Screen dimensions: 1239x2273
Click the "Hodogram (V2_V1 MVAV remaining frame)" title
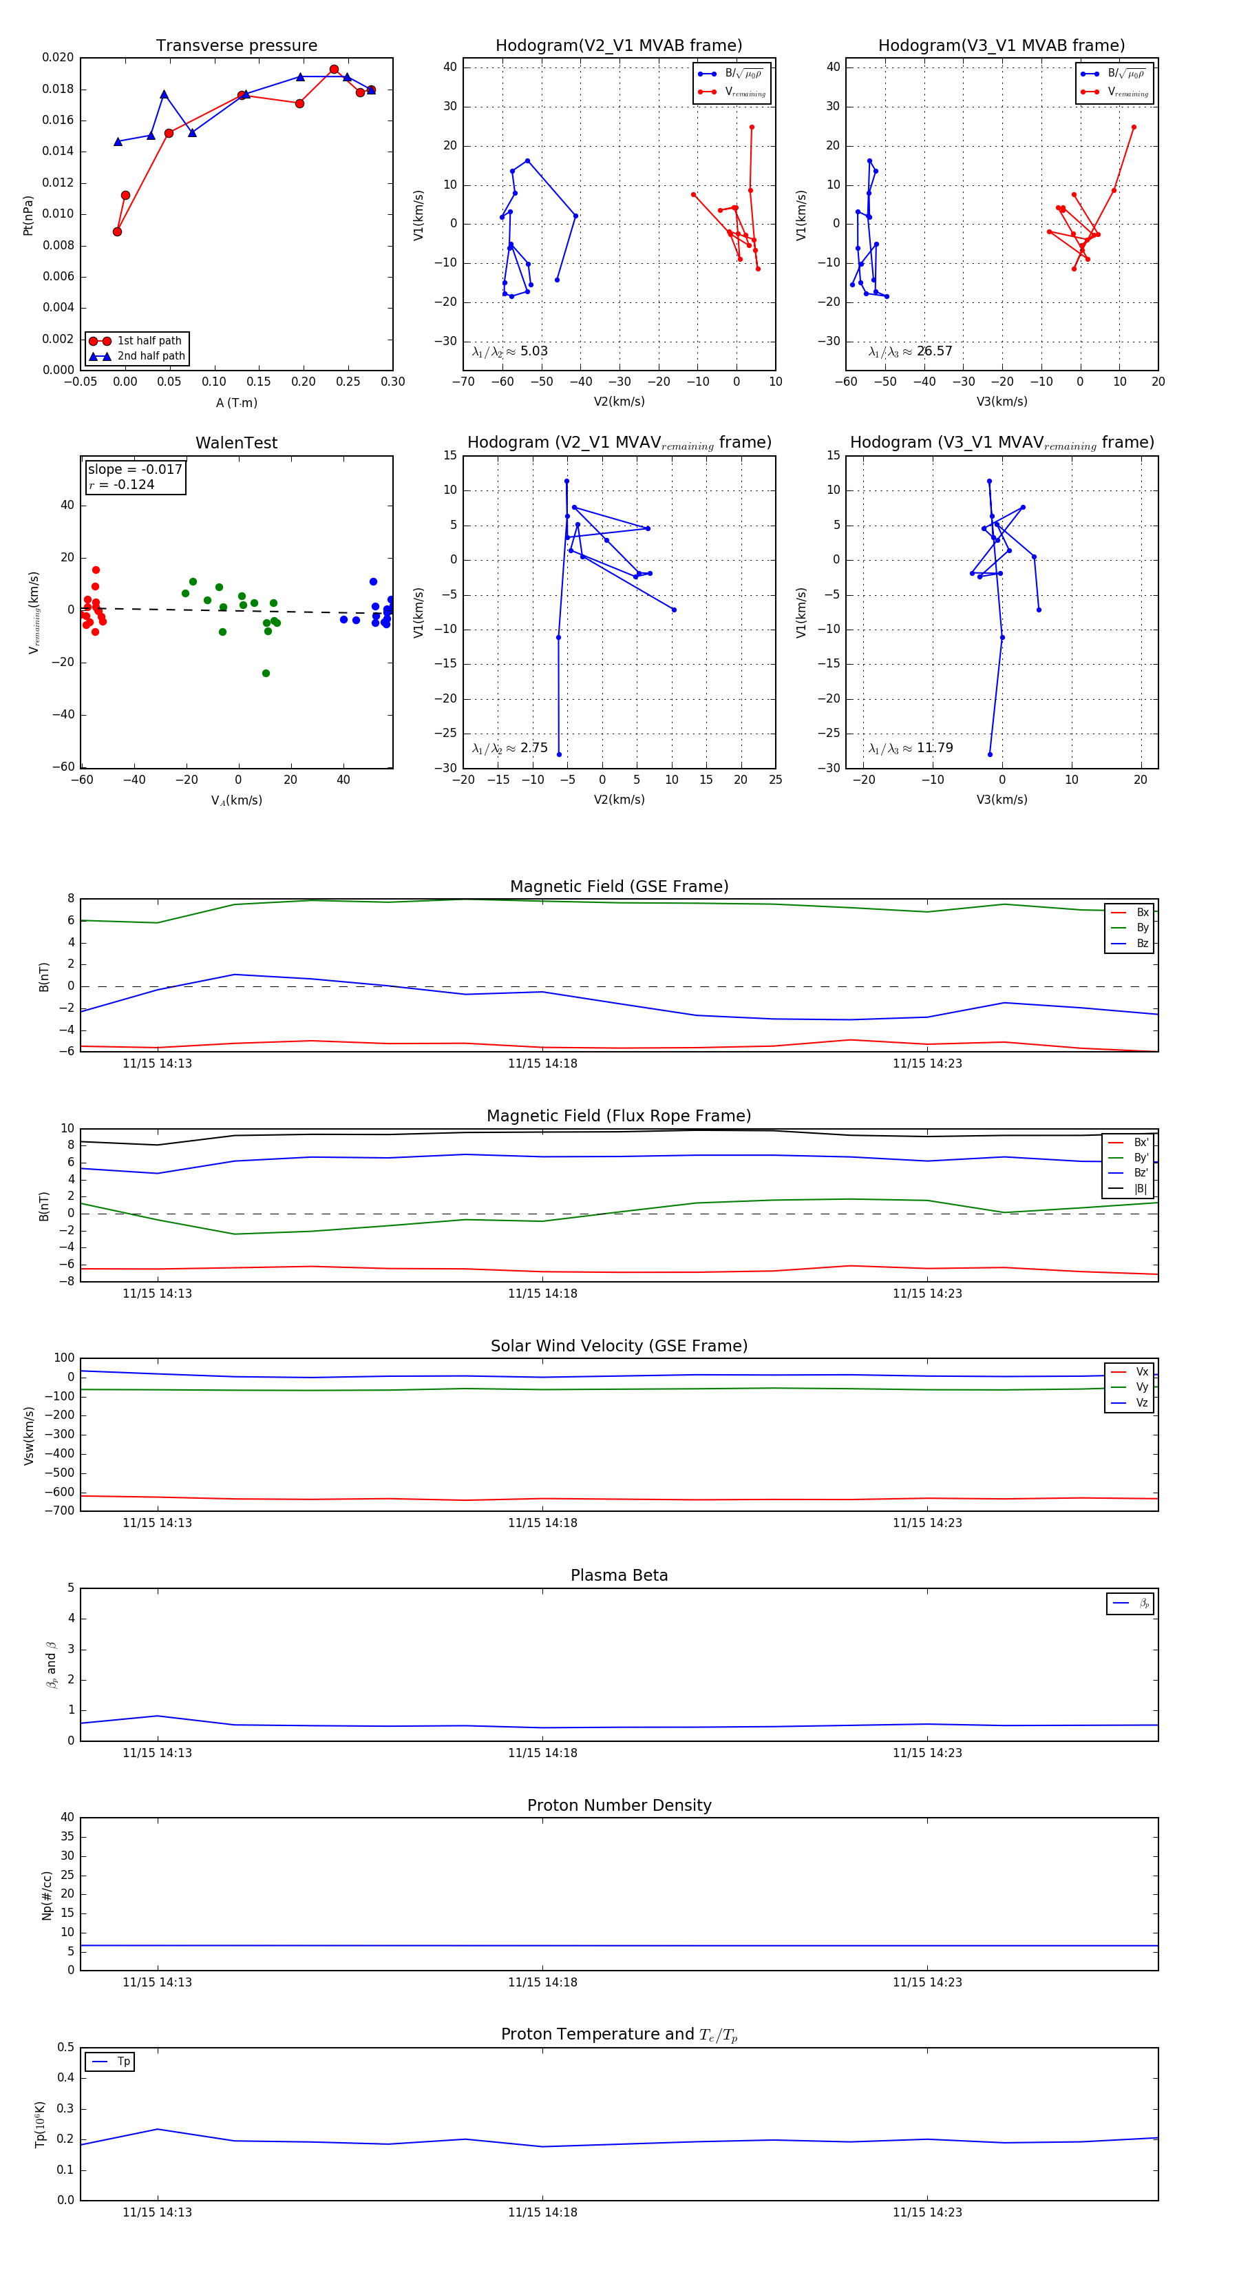click(619, 443)
